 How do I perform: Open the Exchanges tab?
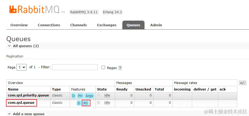point(107,25)
